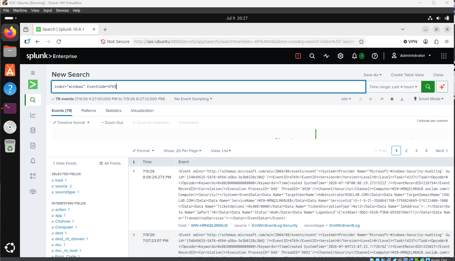This screenshot has width=455, height=261.
Task: Switch to the Visualization tab
Action: coord(142,111)
